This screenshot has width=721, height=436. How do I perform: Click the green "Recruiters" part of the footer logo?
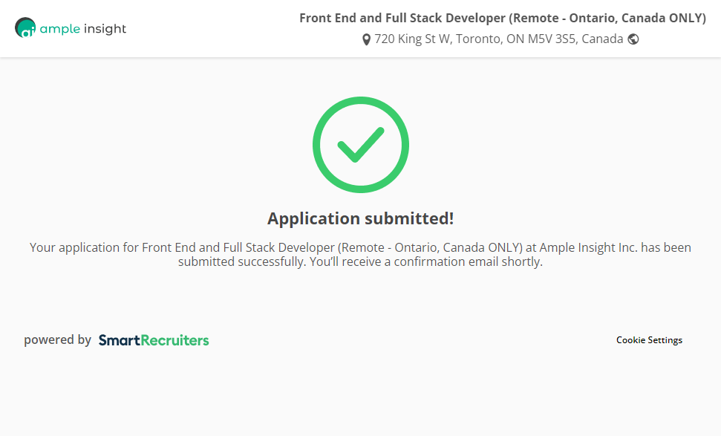click(174, 340)
